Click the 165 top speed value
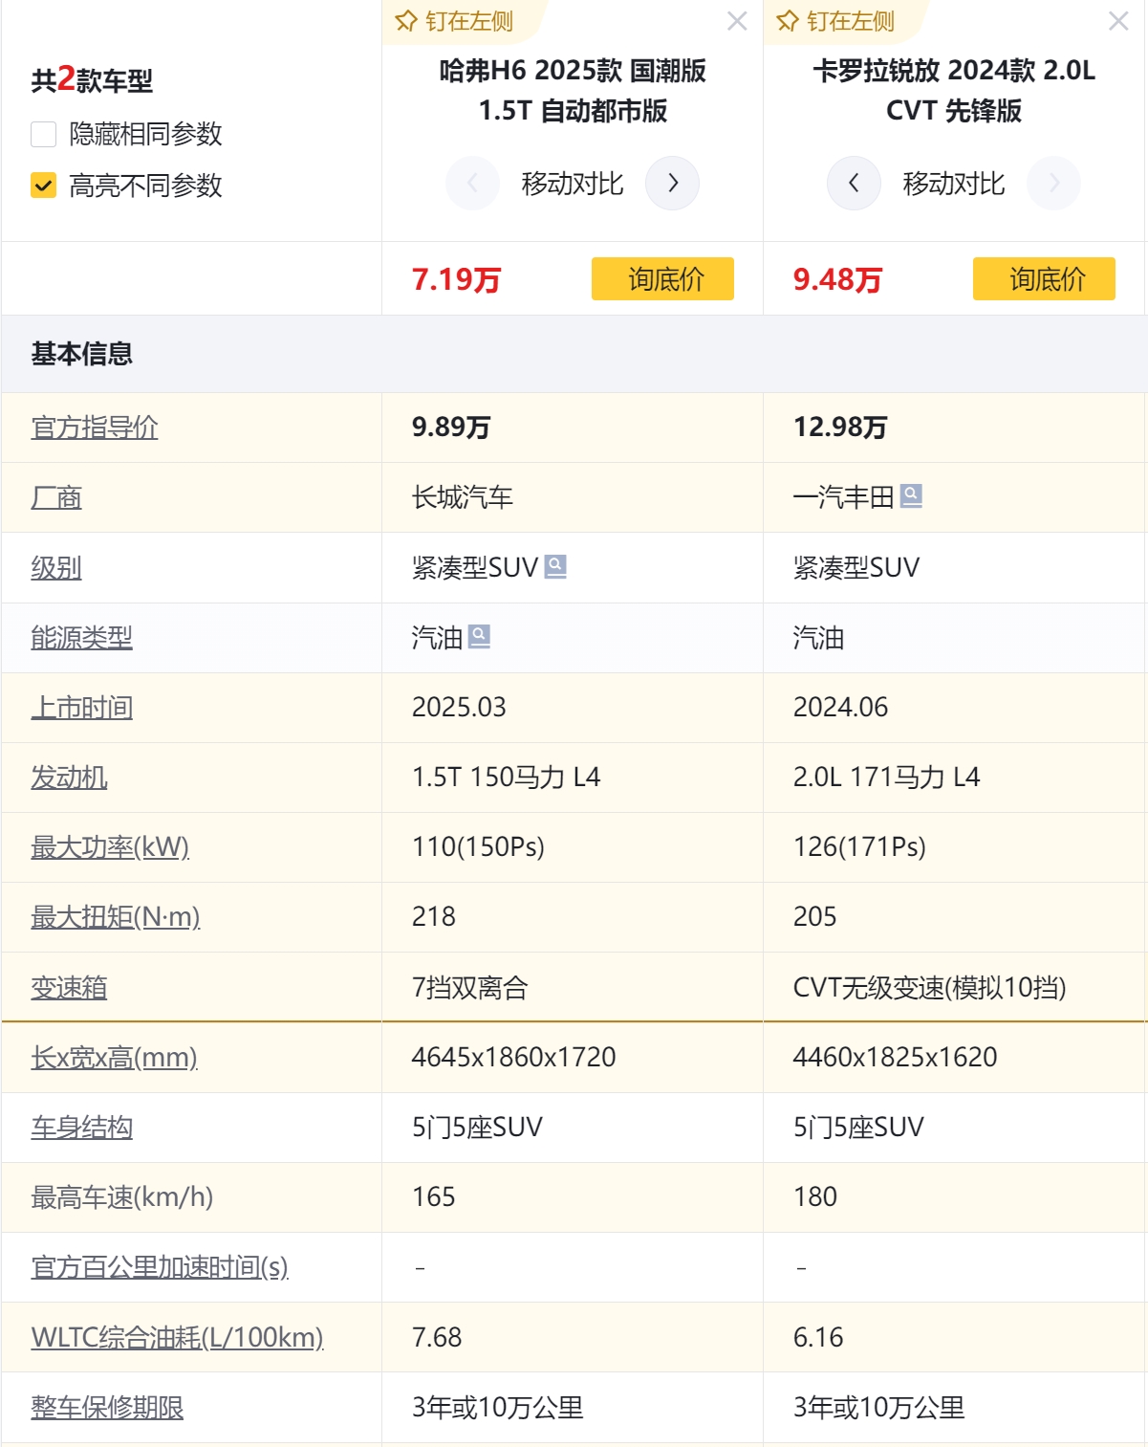The width and height of the screenshot is (1148, 1447). [433, 1196]
